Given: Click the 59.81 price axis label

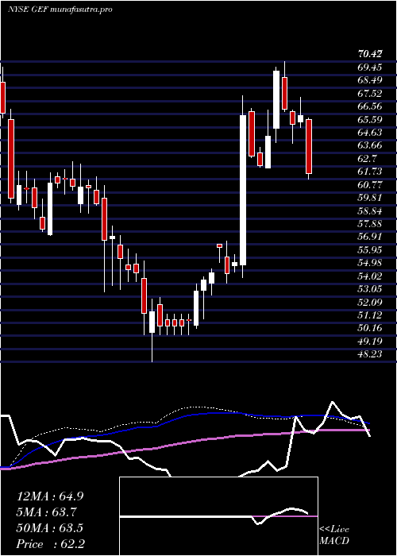Looking at the screenshot, I should [x=370, y=198].
